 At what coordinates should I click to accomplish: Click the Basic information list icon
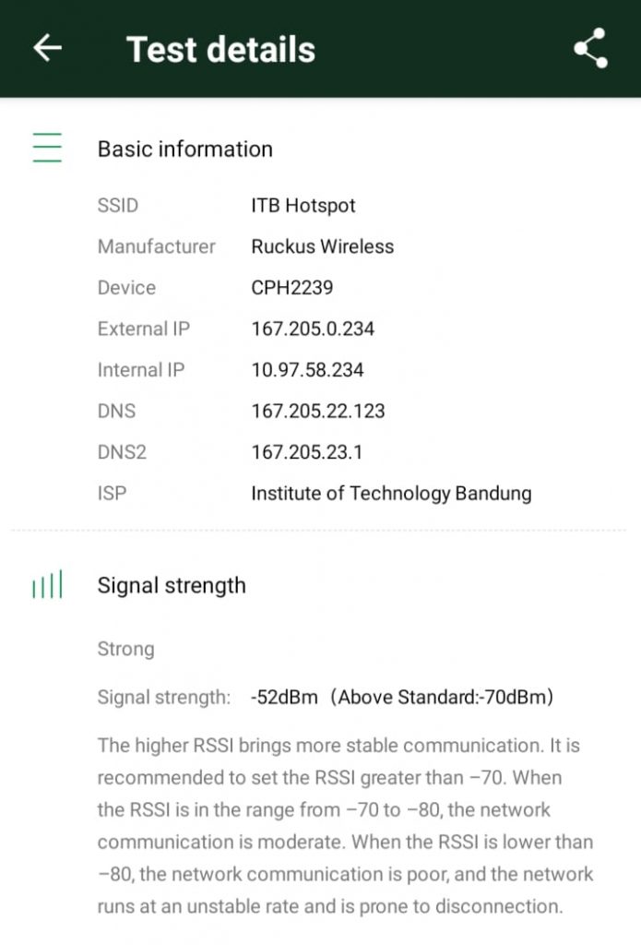(47, 148)
